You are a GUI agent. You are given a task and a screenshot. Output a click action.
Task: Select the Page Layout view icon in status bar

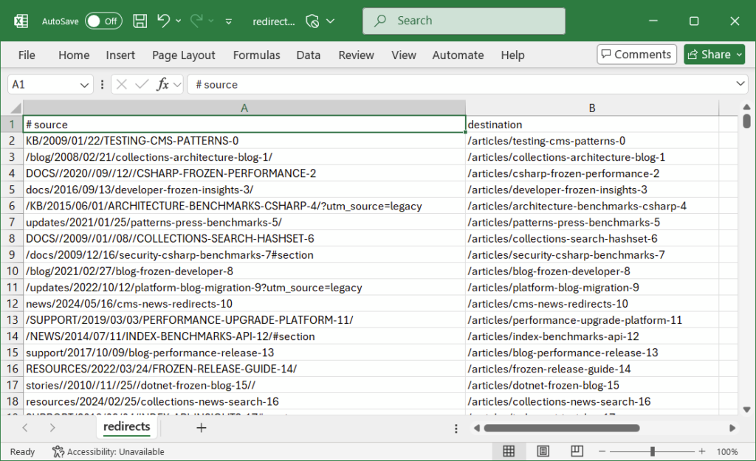[543, 451]
